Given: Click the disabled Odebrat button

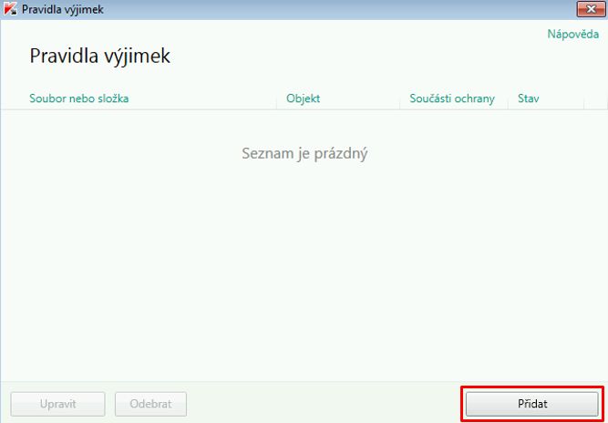Looking at the screenshot, I should (x=150, y=404).
